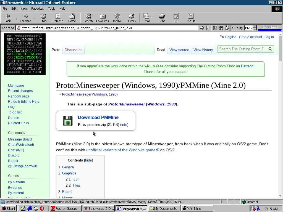Open Recent changes in sidebar
This screenshot has width=283, height=212.
pos(20,91)
